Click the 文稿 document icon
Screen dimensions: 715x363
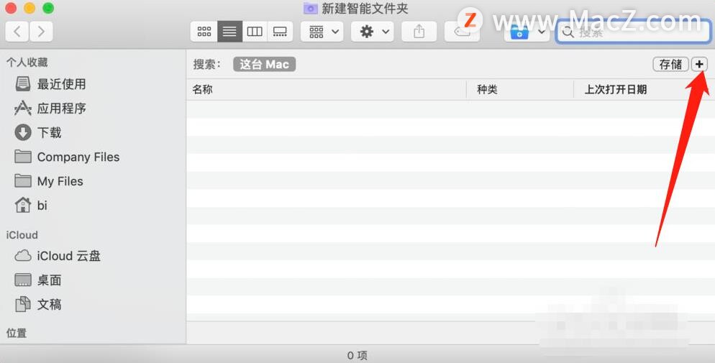pyautogui.click(x=23, y=304)
